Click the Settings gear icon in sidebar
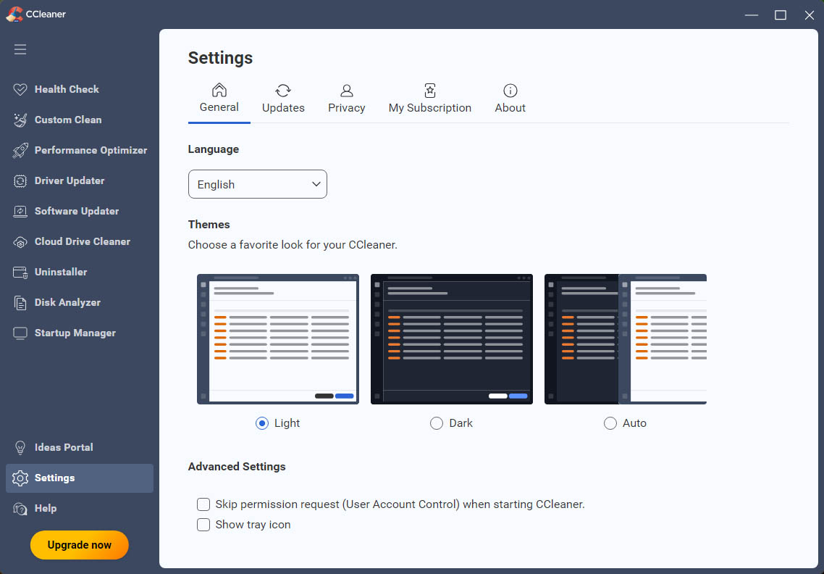This screenshot has height=574, width=824. click(x=20, y=478)
